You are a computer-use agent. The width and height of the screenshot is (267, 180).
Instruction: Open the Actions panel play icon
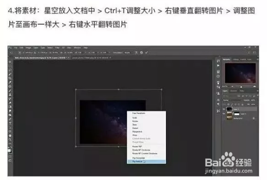click(218, 66)
